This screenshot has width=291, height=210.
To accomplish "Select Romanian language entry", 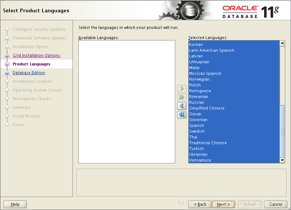I will click(234, 97).
